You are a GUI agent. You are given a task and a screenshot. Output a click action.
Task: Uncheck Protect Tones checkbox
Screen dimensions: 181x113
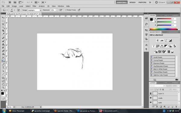click(x=66, y=10)
